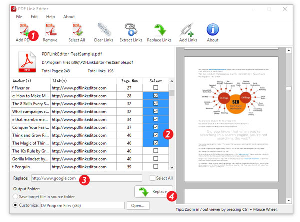Click the link list scrollbar down arrow

coord(172,167)
